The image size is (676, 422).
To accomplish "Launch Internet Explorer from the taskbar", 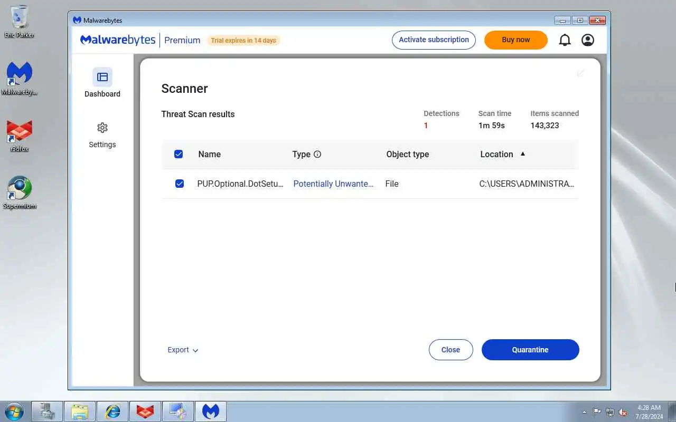I will coord(112,411).
